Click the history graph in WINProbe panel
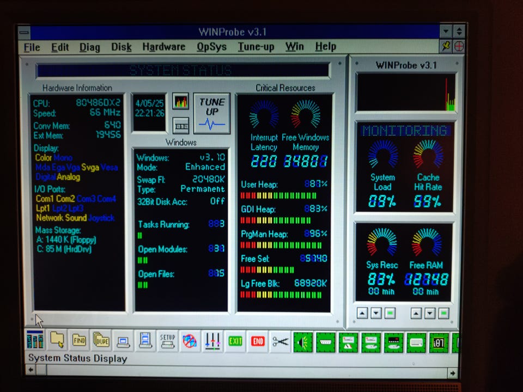This screenshot has height=392, width=523. pos(406,93)
